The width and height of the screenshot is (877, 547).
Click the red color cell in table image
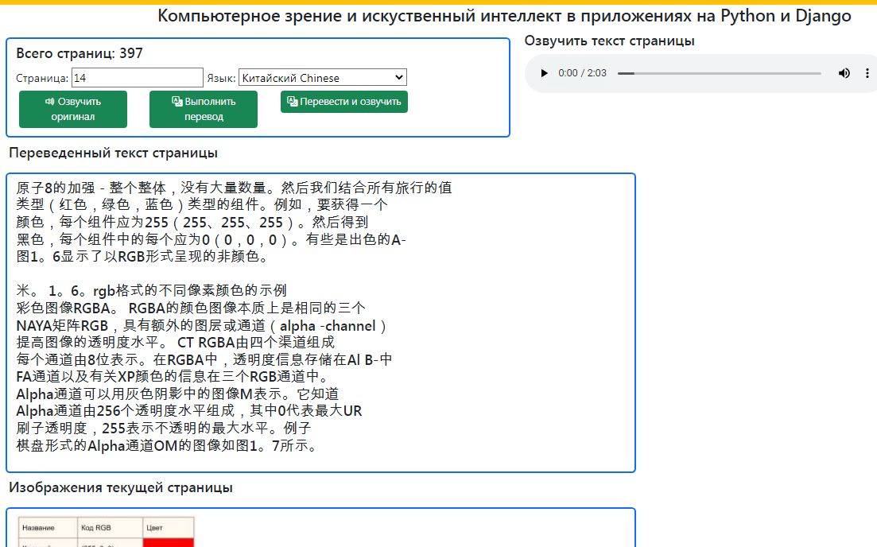168,542
